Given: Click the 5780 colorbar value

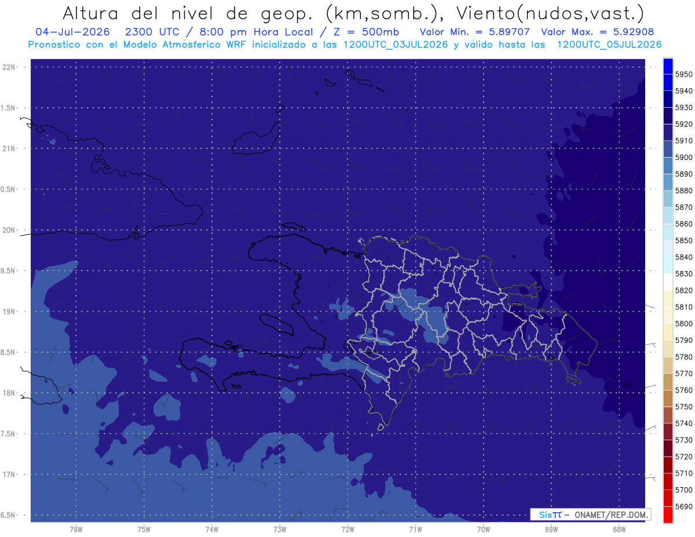Looking at the screenshot, I should tap(684, 357).
